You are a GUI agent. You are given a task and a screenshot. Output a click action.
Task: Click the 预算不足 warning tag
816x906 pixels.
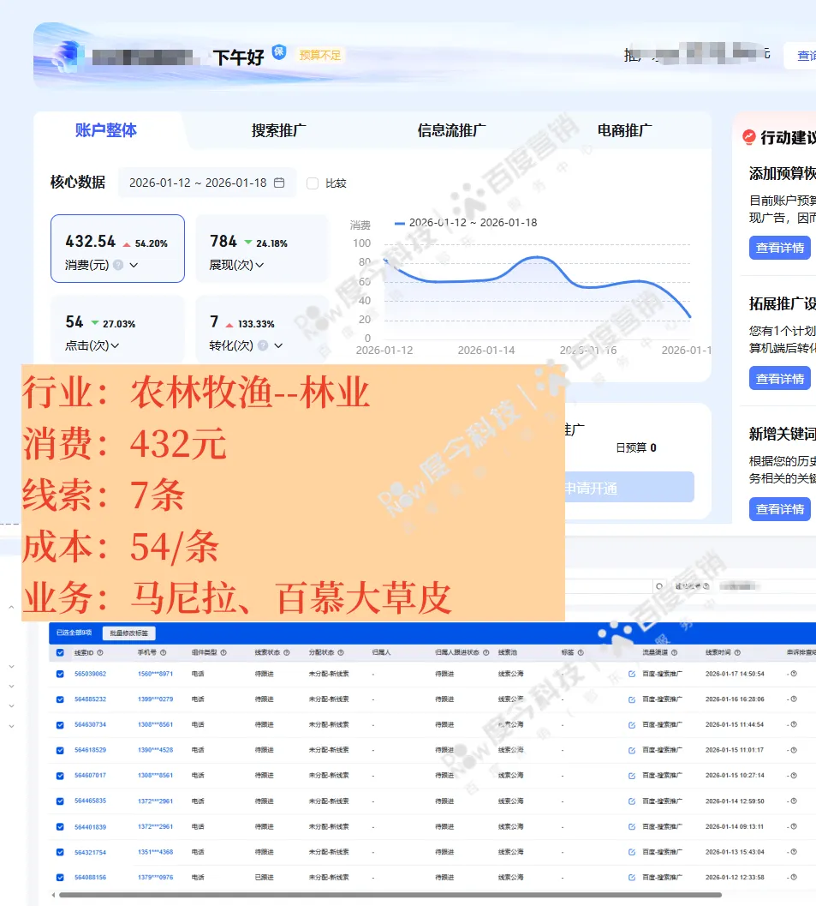pos(320,55)
